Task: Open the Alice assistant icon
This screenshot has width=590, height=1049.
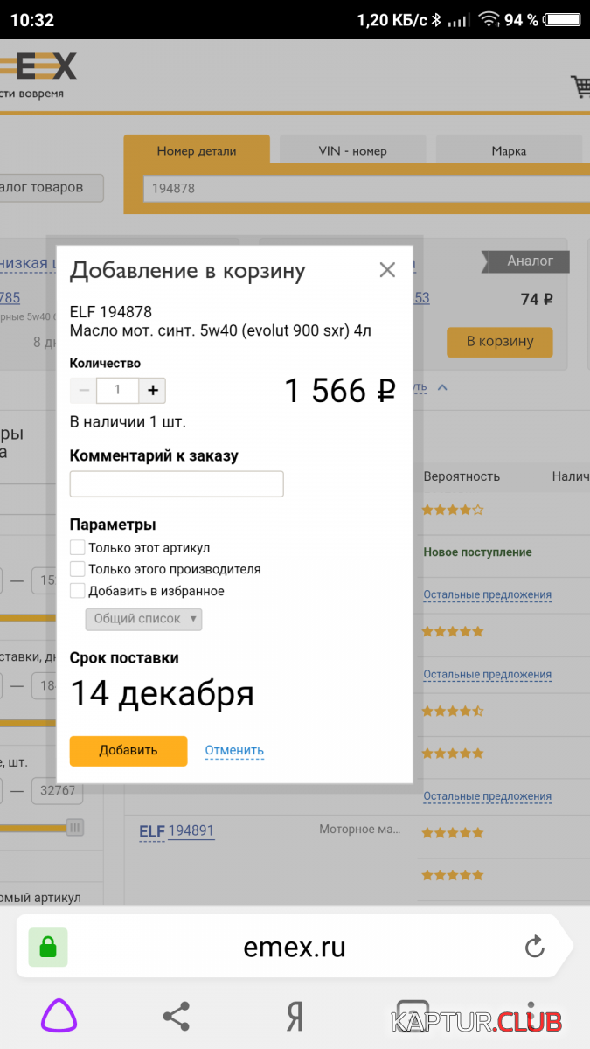Action: coord(59,1017)
